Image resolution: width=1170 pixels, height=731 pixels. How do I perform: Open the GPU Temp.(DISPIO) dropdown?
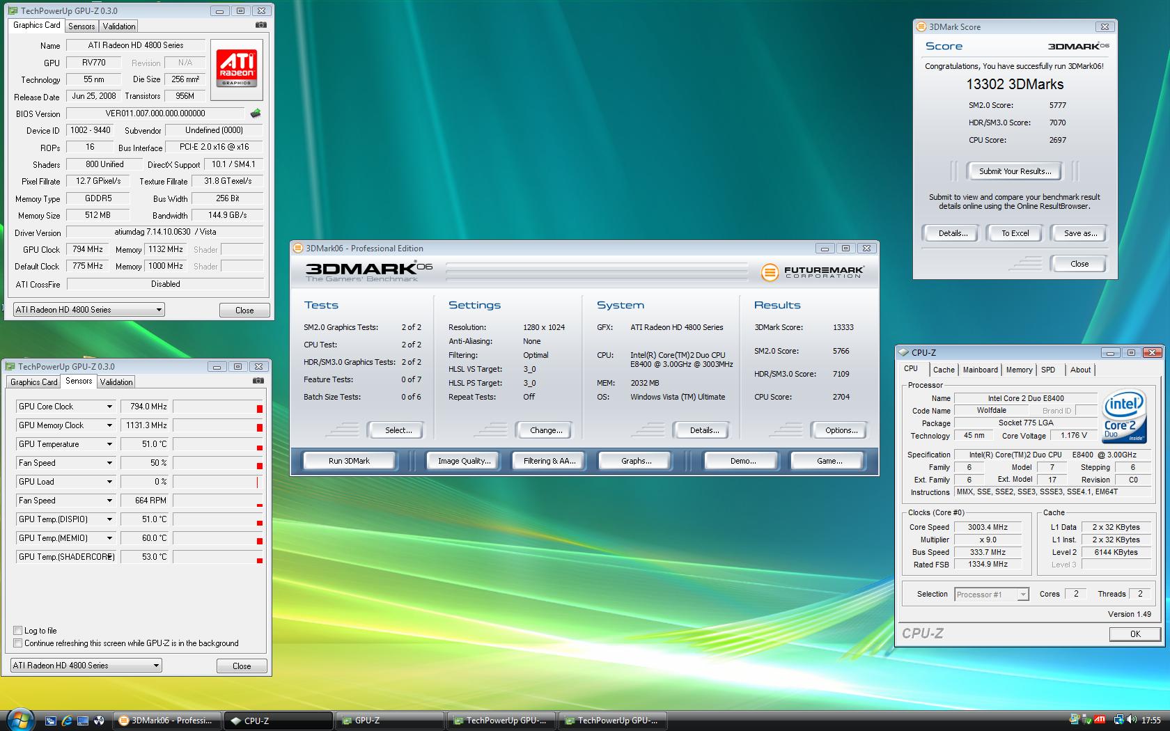[109, 519]
